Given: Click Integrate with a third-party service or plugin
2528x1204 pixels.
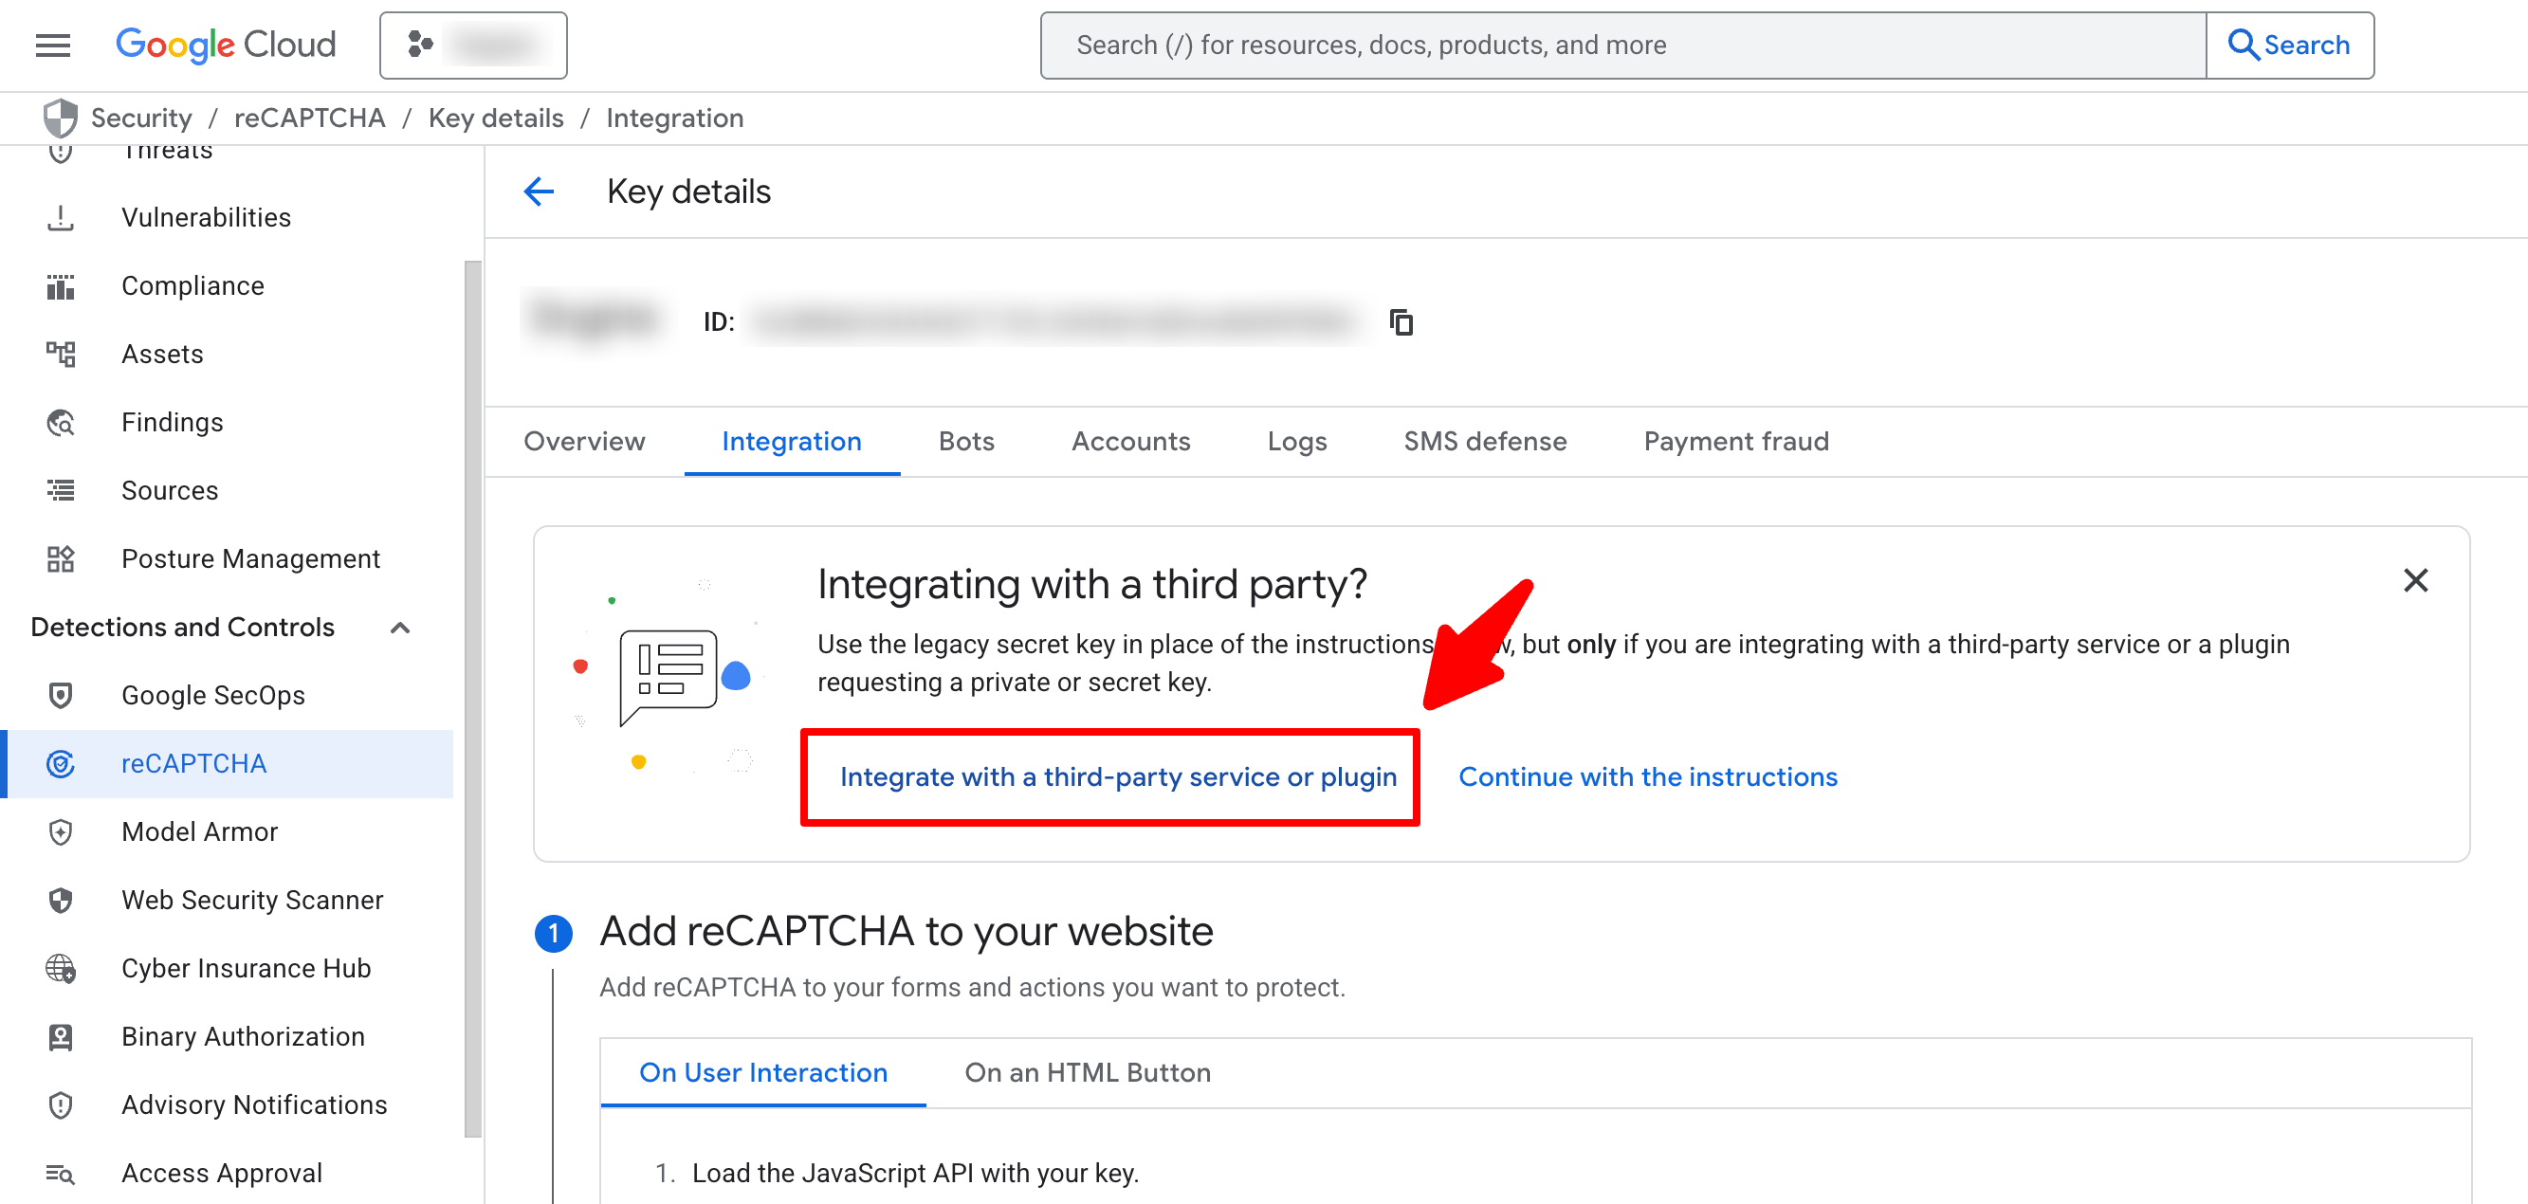Looking at the screenshot, I should (x=1118, y=777).
